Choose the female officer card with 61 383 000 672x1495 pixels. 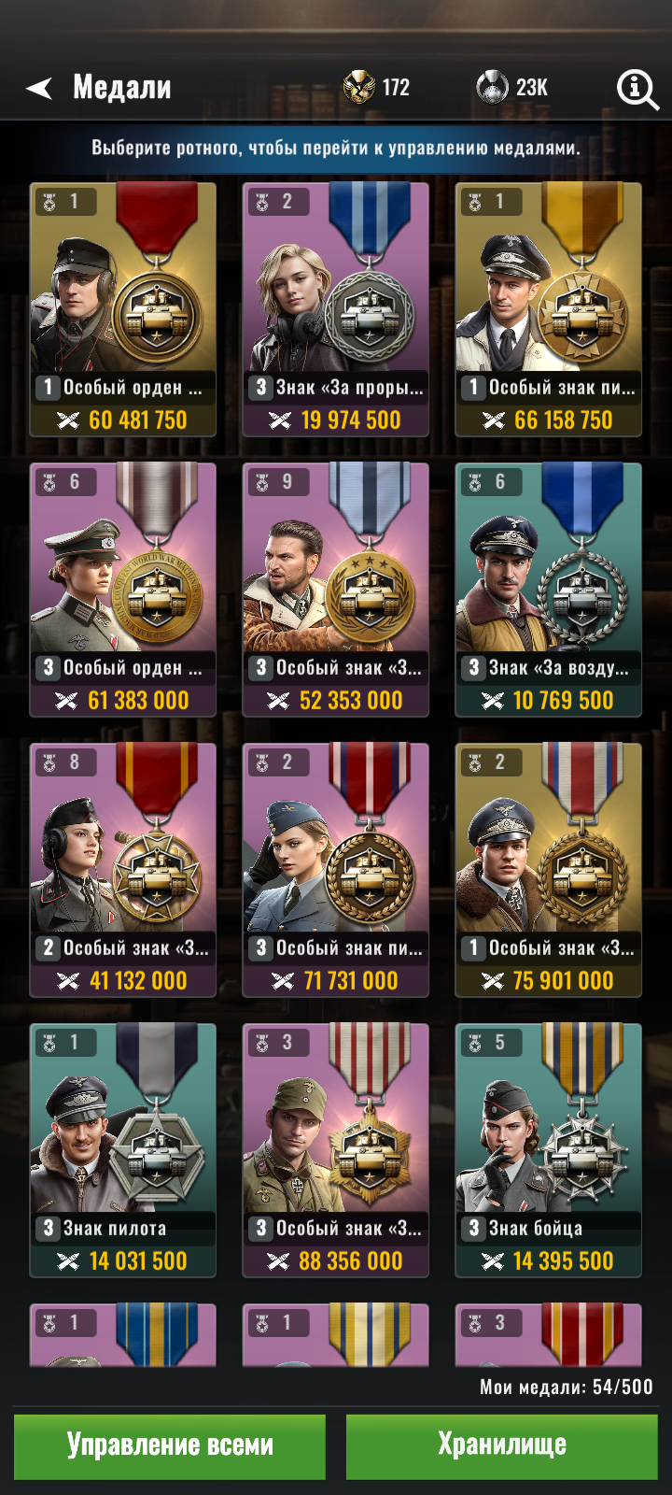click(123, 590)
